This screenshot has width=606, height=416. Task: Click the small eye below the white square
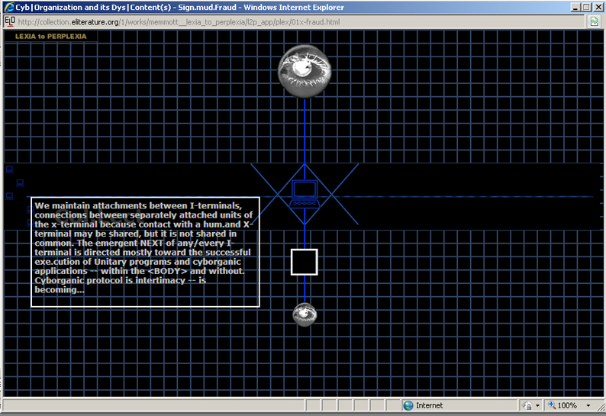pos(305,314)
